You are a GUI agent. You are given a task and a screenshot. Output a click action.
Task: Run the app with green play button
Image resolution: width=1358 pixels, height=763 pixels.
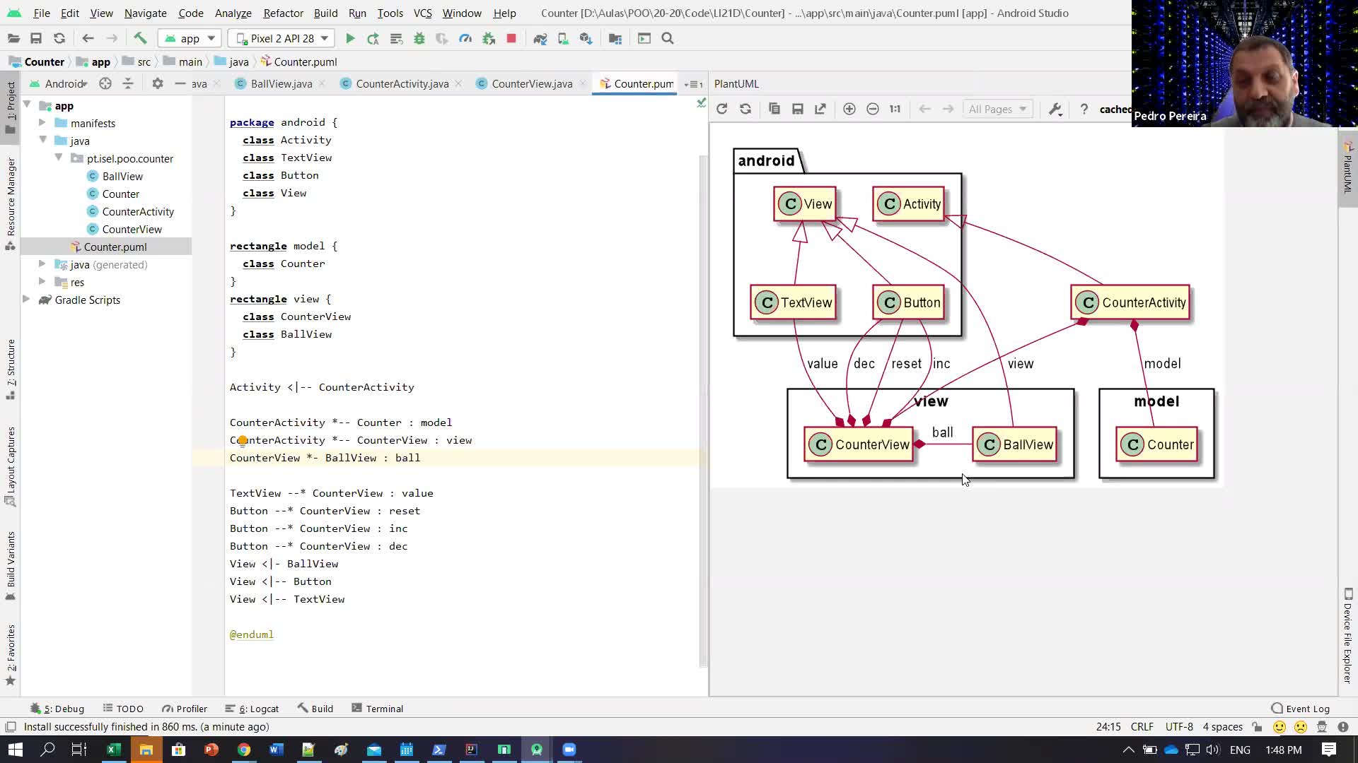350,38
